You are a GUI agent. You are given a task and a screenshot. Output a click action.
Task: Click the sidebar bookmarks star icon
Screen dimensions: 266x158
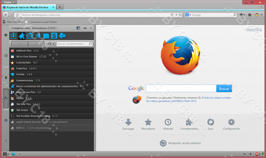[x=6, y=35]
